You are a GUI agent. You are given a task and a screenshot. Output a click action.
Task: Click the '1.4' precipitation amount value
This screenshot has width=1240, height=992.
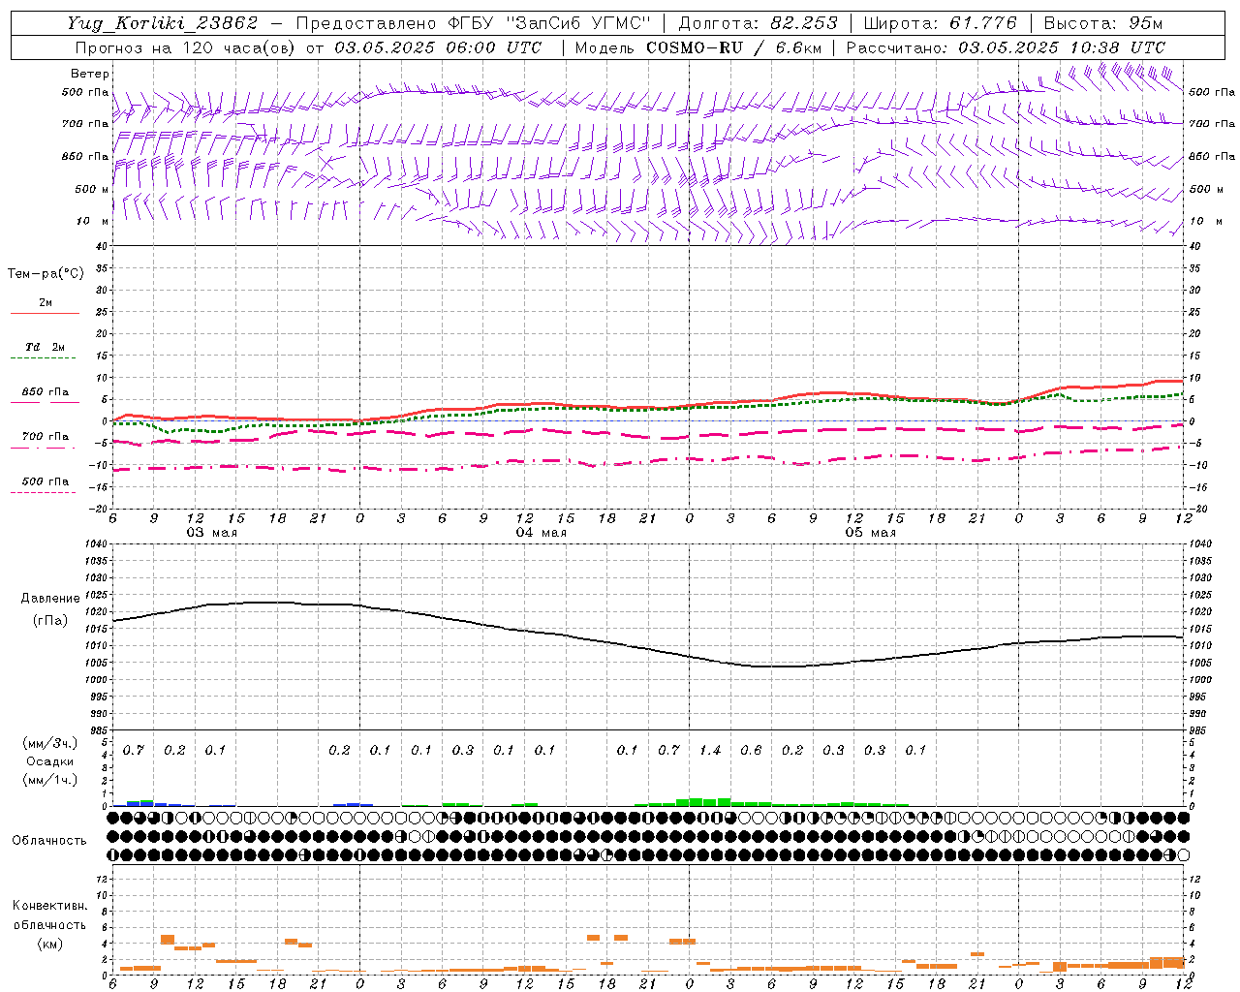click(x=710, y=750)
